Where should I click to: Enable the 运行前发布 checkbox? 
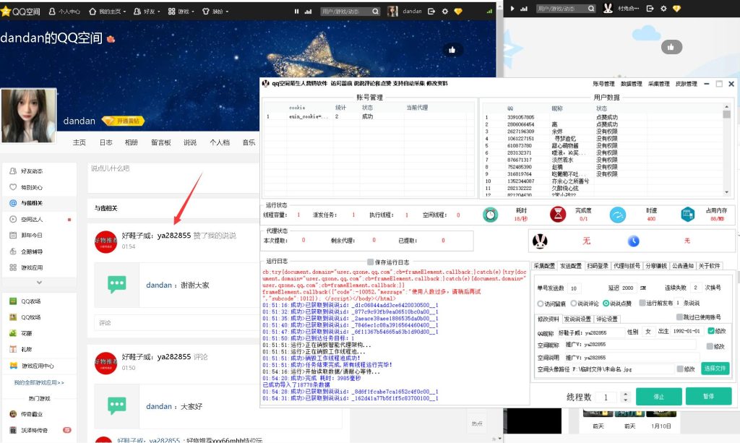(x=642, y=303)
